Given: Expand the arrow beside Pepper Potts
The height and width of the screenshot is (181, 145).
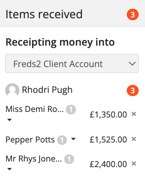Looking at the screenshot, I should pyautogui.click(x=73, y=139).
